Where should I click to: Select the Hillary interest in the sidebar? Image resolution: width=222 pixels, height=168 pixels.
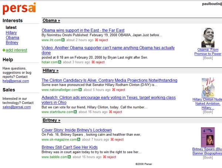11,33
